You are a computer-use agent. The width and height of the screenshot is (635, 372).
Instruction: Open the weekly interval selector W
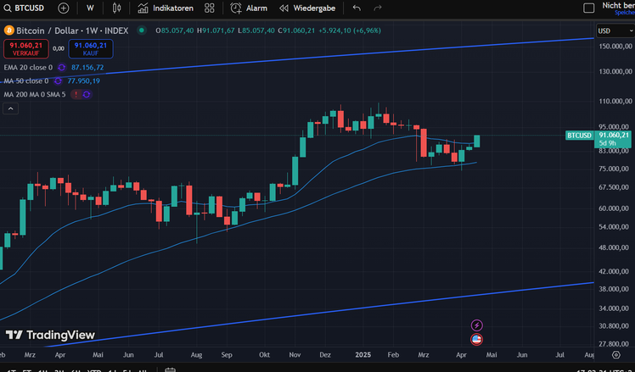click(x=90, y=8)
